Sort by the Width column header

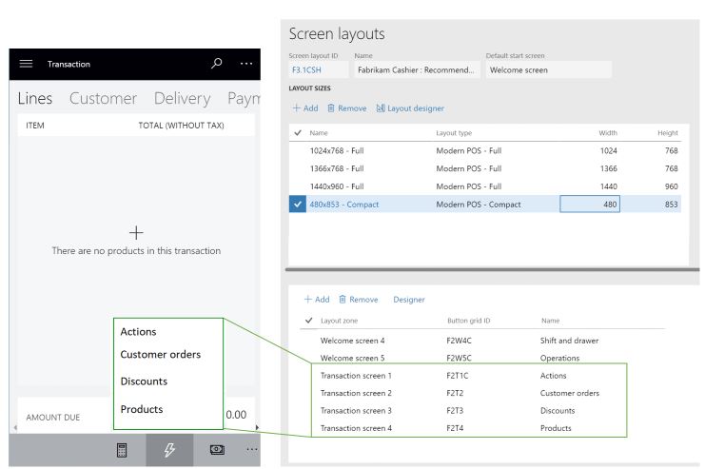click(x=608, y=132)
